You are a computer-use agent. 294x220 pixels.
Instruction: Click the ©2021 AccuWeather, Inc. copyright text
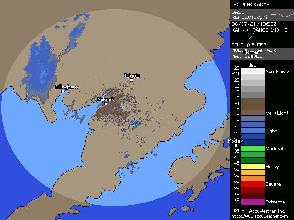(259, 211)
